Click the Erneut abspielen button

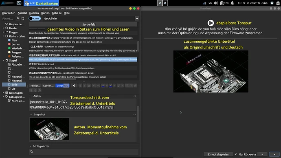coord(218,154)
